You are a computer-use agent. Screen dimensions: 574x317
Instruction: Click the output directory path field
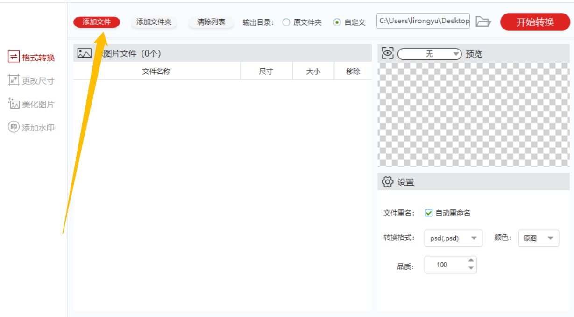[422, 21]
